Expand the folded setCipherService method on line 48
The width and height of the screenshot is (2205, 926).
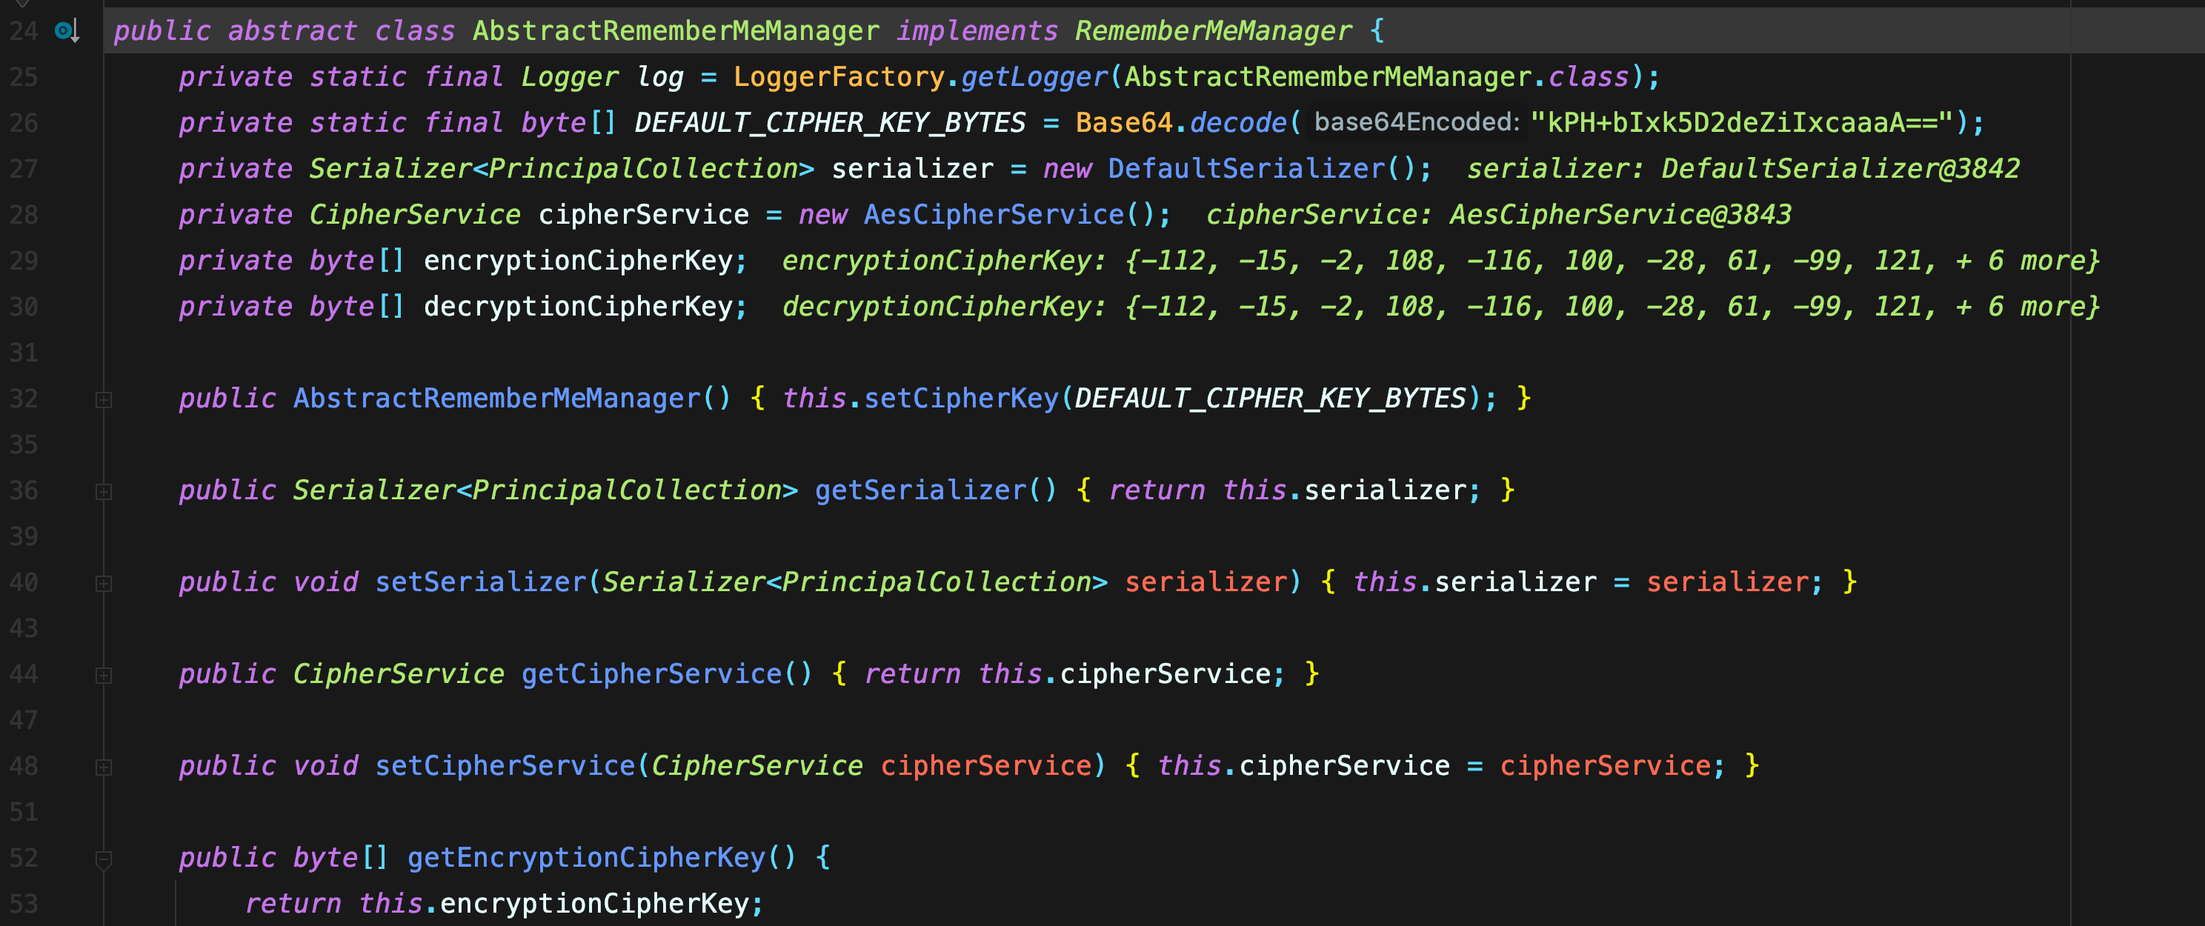tap(104, 767)
